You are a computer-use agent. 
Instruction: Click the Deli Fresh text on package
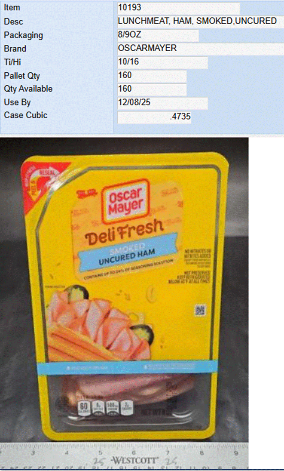[124, 231]
